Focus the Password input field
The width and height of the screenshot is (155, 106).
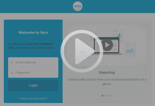tap(33, 73)
